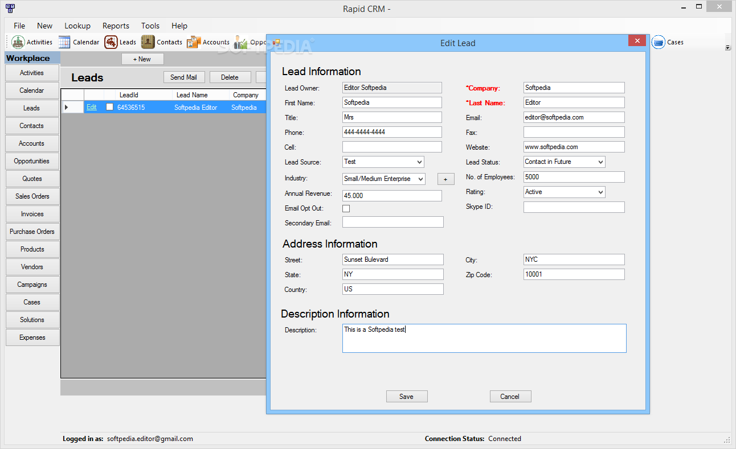736x449 pixels.
Task: Select Solutions in the Workplace sidebar
Action: click(x=32, y=320)
